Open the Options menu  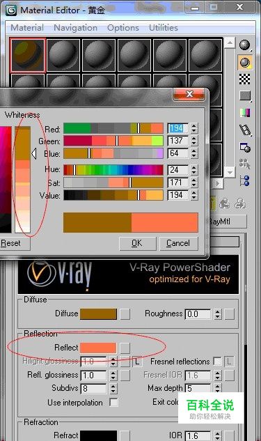123,28
